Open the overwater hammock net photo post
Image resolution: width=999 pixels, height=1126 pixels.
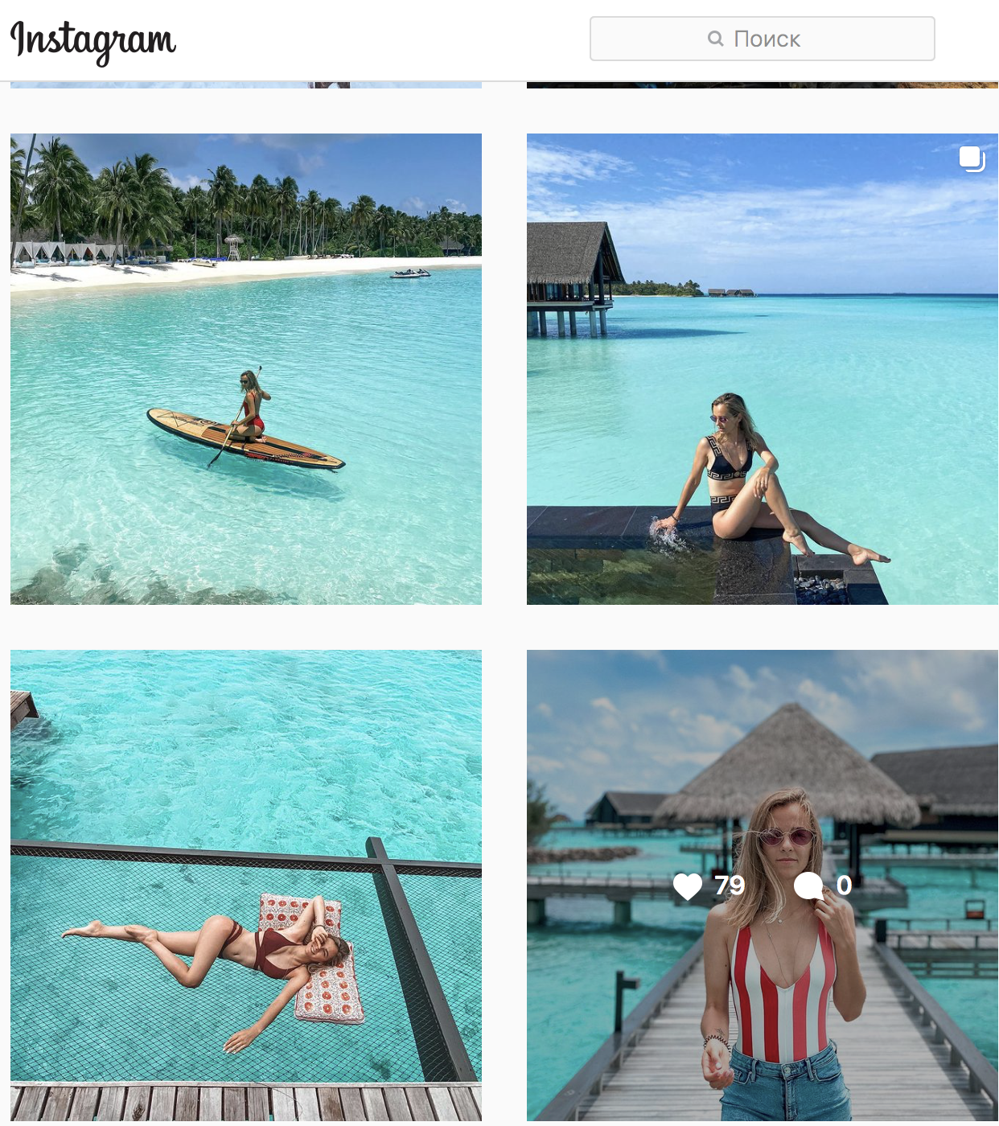click(246, 886)
